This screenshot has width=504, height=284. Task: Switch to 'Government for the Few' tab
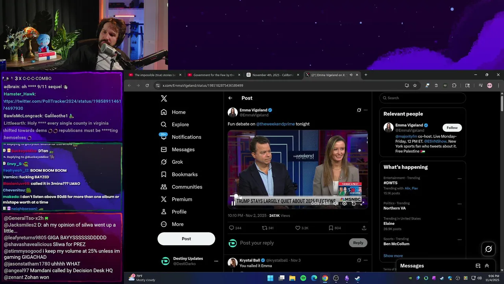coord(214,75)
